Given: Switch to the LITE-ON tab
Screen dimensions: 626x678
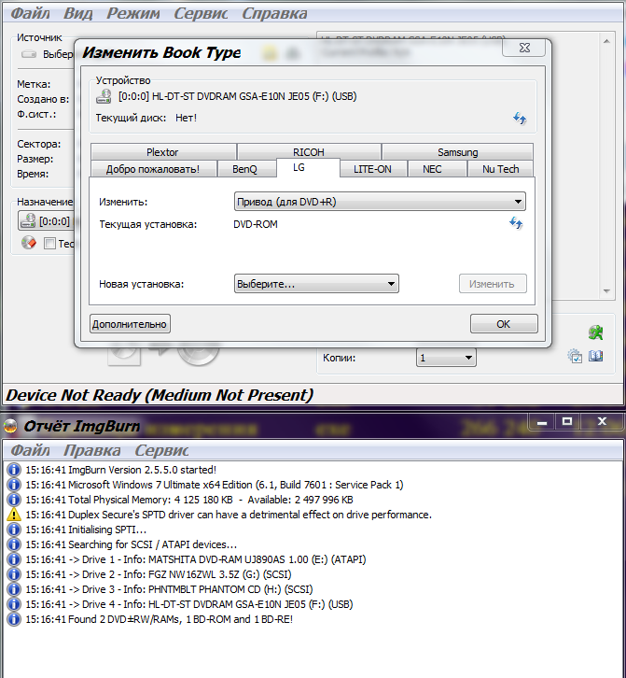Looking at the screenshot, I should [x=372, y=169].
